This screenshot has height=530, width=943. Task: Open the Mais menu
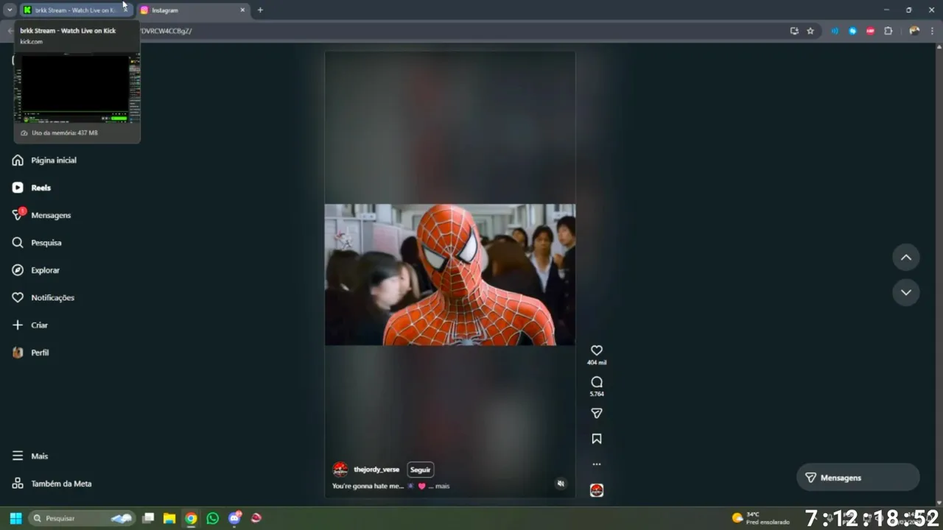click(30, 456)
